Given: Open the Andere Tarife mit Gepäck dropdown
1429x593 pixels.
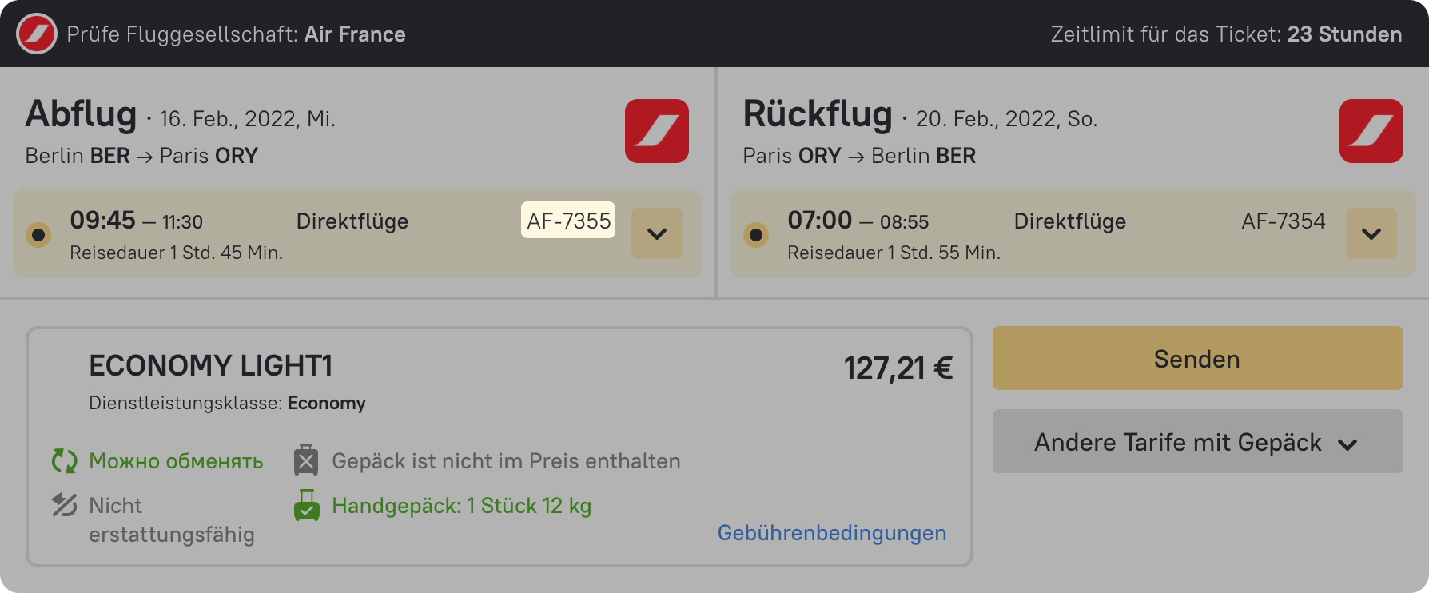Looking at the screenshot, I should pyautogui.click(x=1197, y=442).
